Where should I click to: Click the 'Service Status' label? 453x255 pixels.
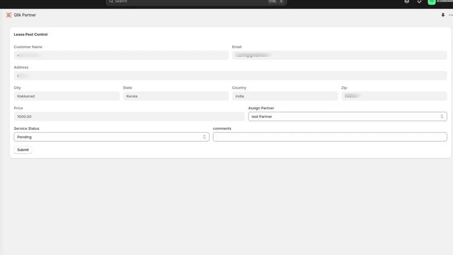click(x=26, y=129)
